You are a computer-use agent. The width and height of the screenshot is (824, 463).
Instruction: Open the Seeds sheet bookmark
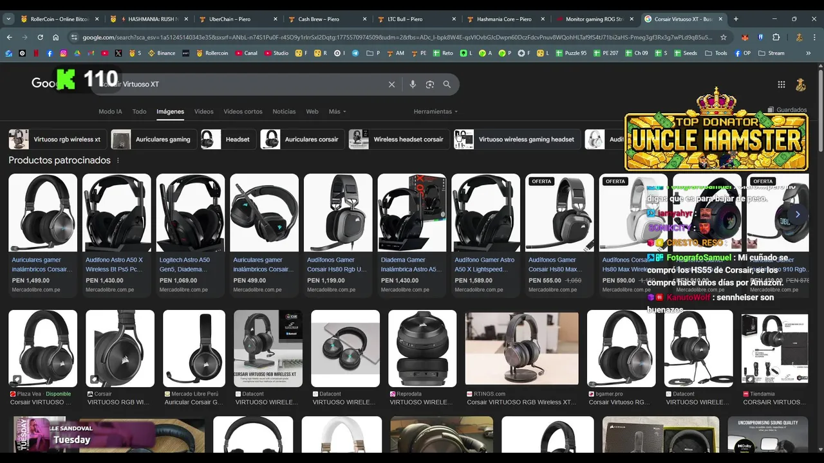[686, 53]
